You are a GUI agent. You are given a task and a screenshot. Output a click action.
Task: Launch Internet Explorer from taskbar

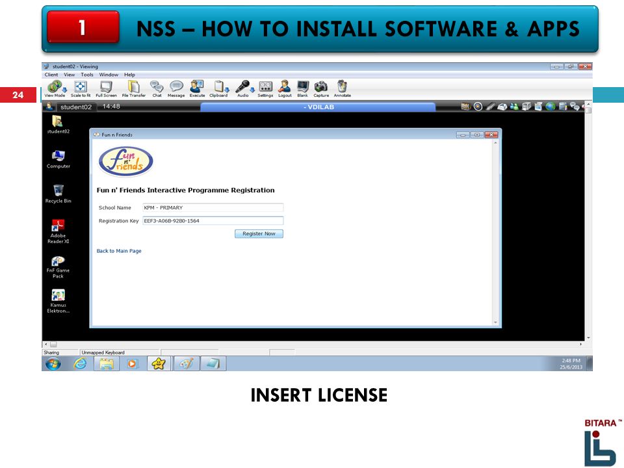point(80,363)
